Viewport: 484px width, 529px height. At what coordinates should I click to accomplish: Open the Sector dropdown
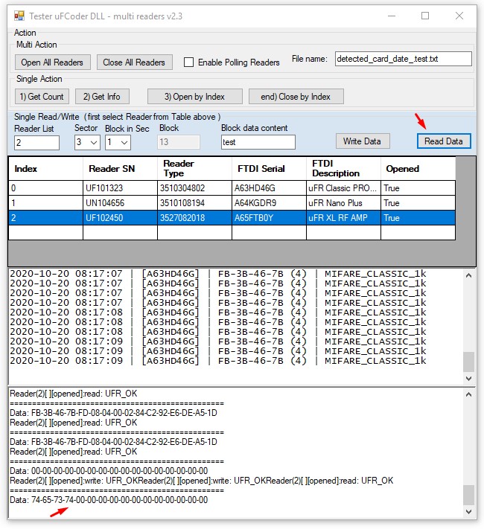point(87,142)
